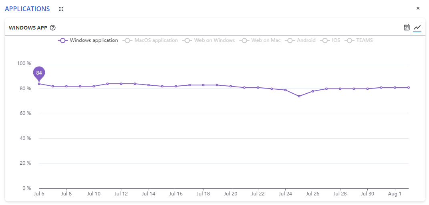Viewport: 429px width, 205px height.
Task: Select the 84 value marker bubble
Action: pos(39,73)
